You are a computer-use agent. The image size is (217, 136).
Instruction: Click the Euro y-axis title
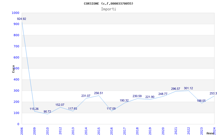click(13, 69)
